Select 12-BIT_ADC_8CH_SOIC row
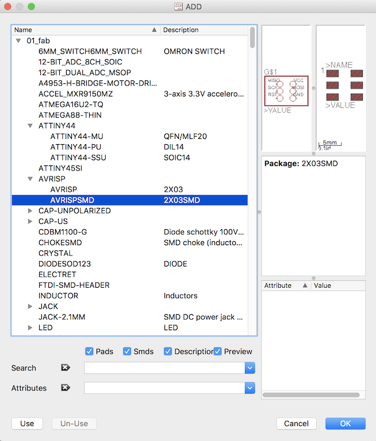Screen dimensions: 376x441 129,62
